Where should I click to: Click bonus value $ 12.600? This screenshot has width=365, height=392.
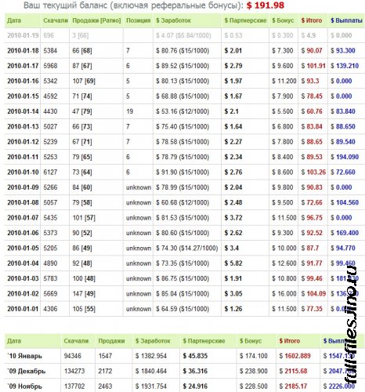(x=284, y=263)
